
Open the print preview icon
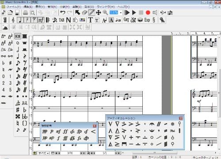(x=32, y=13)
